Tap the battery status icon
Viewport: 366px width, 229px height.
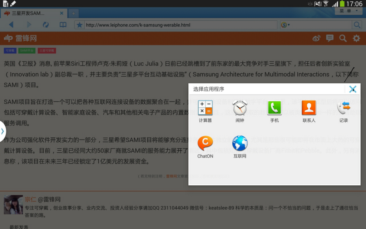click(x=342, y=4)
